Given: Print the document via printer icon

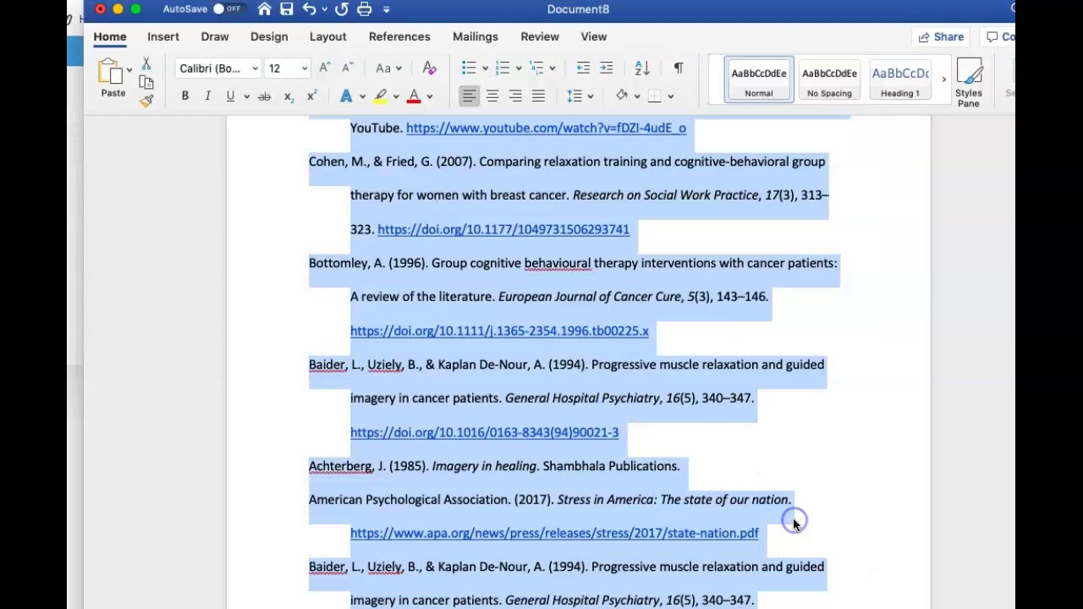Looking at the screenshot, I should [365, 9].
